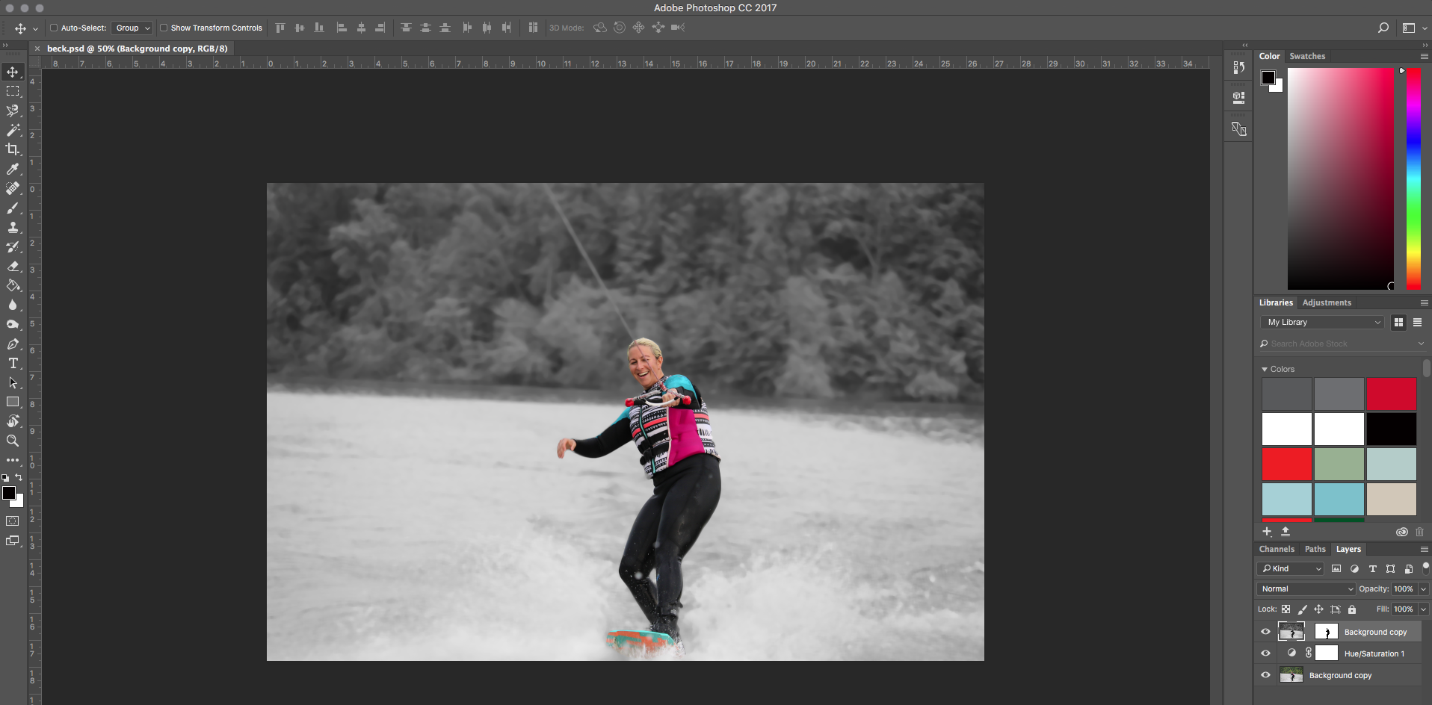
Task: Collapse the Colors section in Libraries
Action: click(x=1265, y=370)
